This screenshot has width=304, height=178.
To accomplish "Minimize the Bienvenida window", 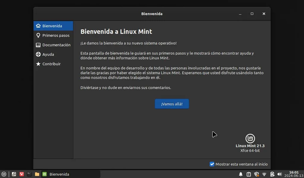I will [x=240, y=14].
